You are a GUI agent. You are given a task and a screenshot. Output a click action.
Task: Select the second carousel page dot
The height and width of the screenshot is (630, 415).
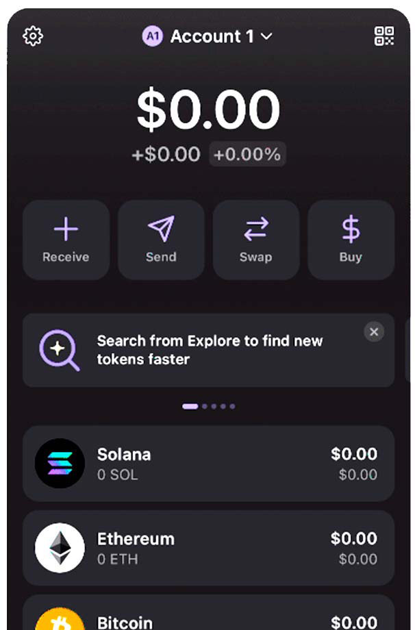(205, 406)
